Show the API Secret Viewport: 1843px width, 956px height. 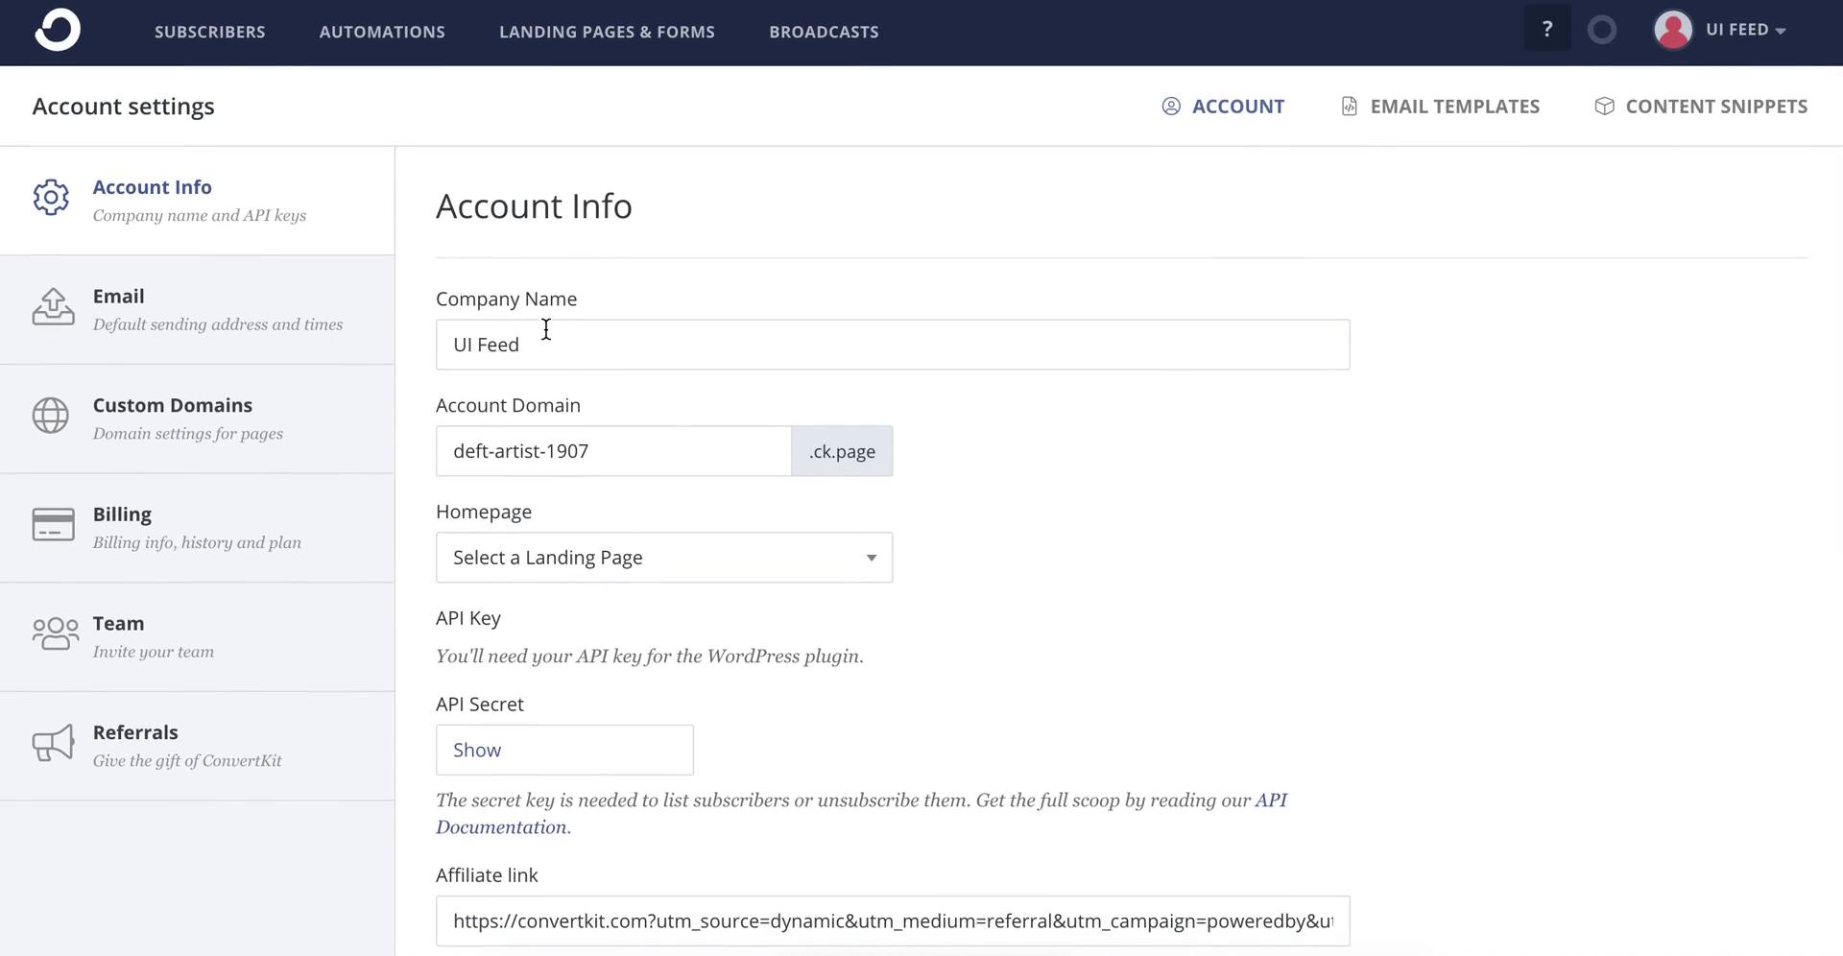click(x=563, y=750)
